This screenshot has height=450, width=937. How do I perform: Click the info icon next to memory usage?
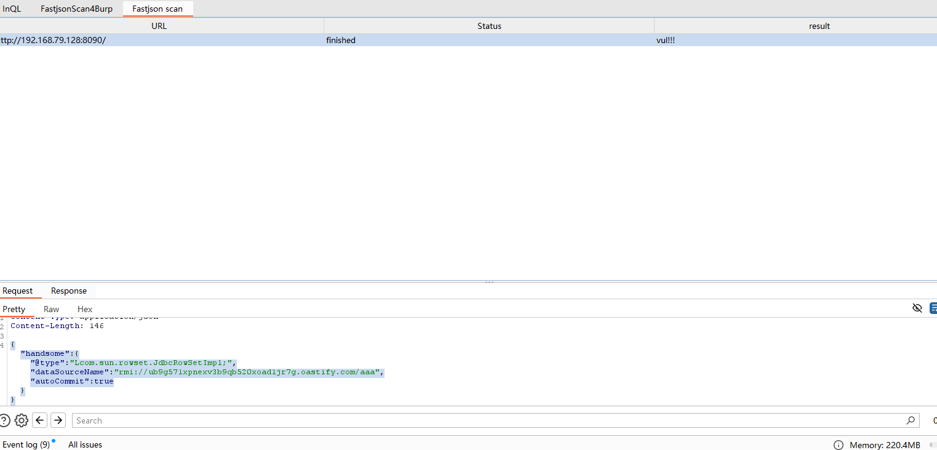point(839,444)
